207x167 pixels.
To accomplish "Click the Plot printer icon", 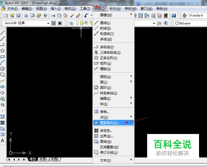I will (x=26, y=16).
